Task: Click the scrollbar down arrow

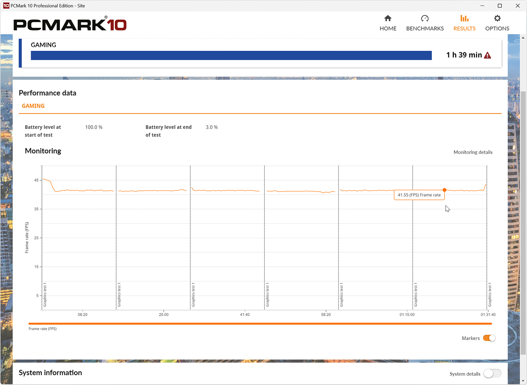Action: (523, 381)
